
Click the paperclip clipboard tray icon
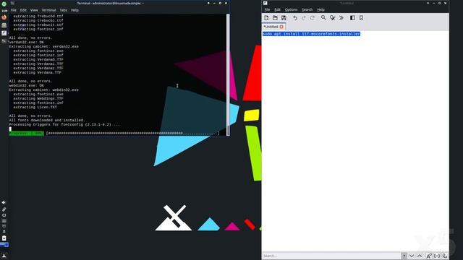coord(4,209)
